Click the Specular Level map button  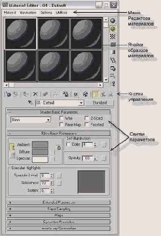click(59, 175)
